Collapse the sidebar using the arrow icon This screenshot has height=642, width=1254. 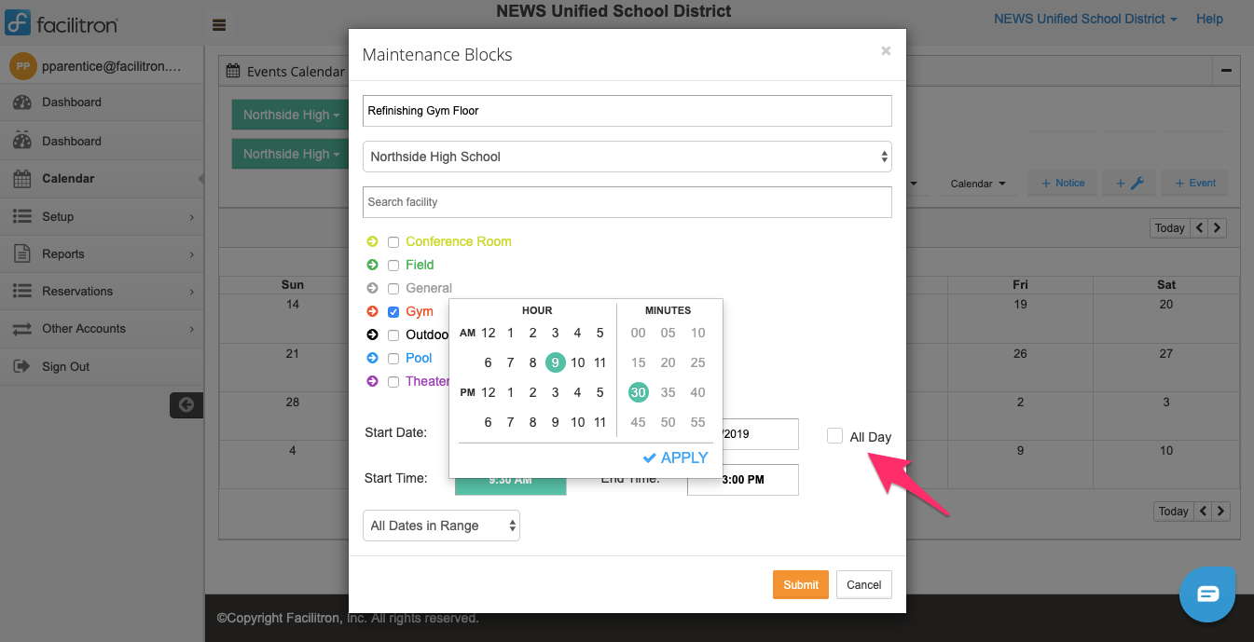186,404
